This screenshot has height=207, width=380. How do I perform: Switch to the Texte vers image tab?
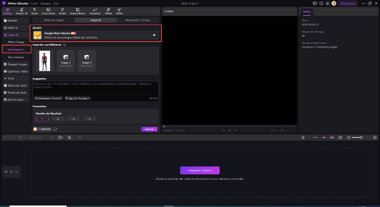[x=53, y=20]
